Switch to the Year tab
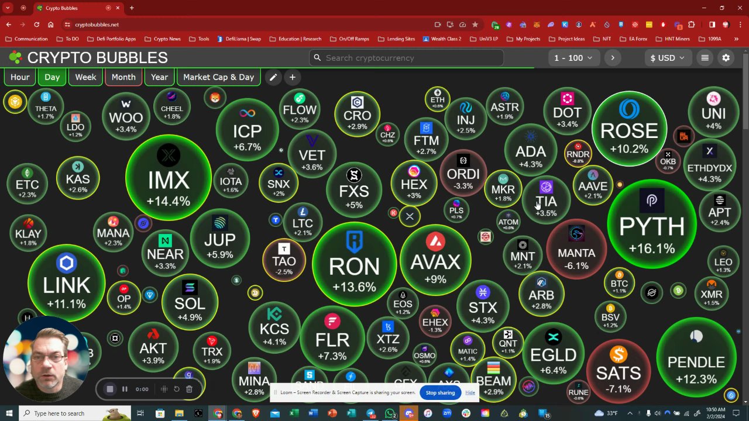749x421 pixels. click(159, 77)
